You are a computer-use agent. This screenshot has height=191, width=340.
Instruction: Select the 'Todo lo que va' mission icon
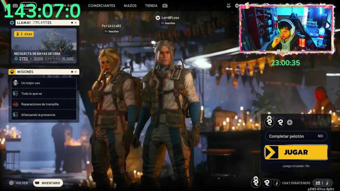16,93
